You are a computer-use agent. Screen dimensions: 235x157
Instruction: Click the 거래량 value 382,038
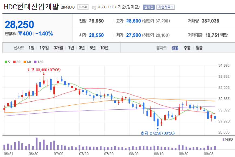210,21
